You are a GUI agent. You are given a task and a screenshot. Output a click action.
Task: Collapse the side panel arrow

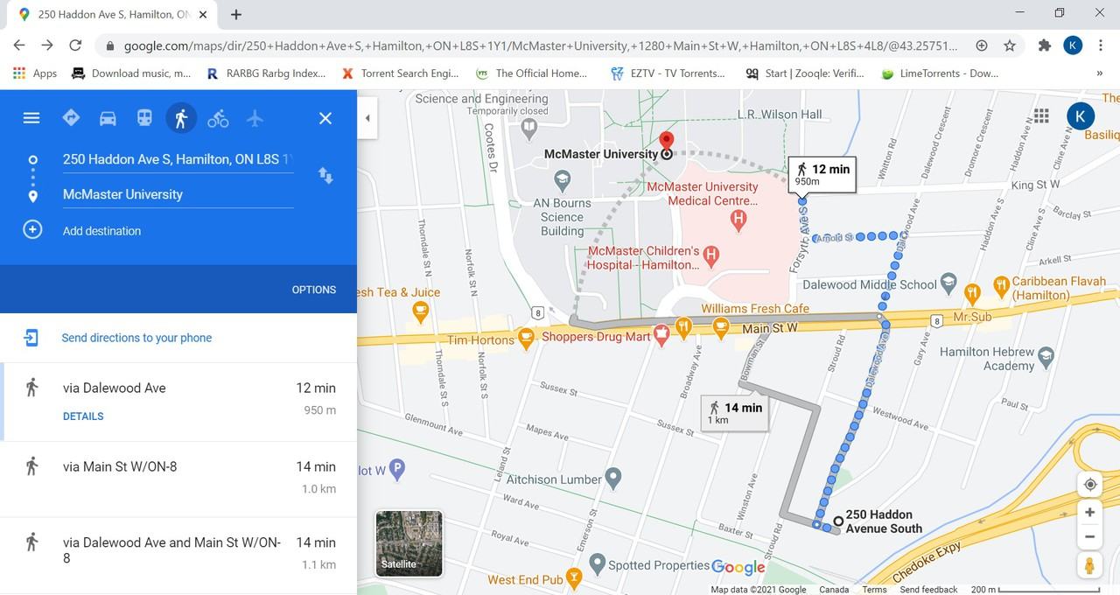point(367,118)
